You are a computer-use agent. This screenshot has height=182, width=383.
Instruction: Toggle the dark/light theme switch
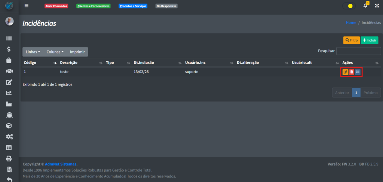(348, 6)
